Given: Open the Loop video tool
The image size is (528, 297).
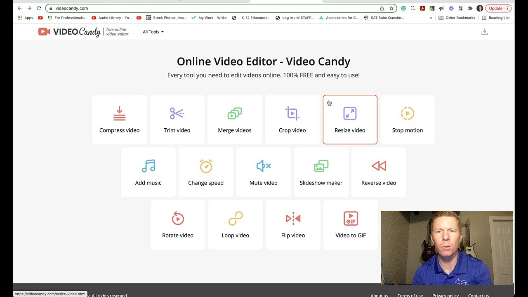Looking at the screenshot, I should [236, 225].
